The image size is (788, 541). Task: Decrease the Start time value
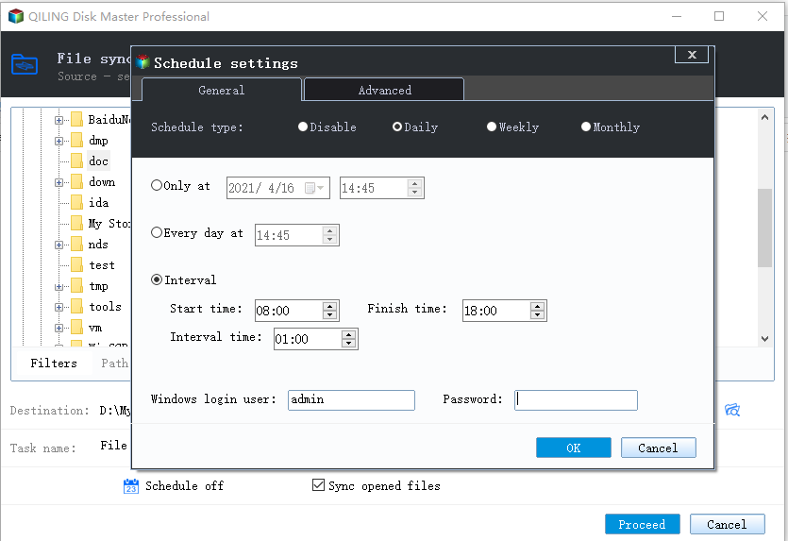pyautogui.click(x=329, y=314)
